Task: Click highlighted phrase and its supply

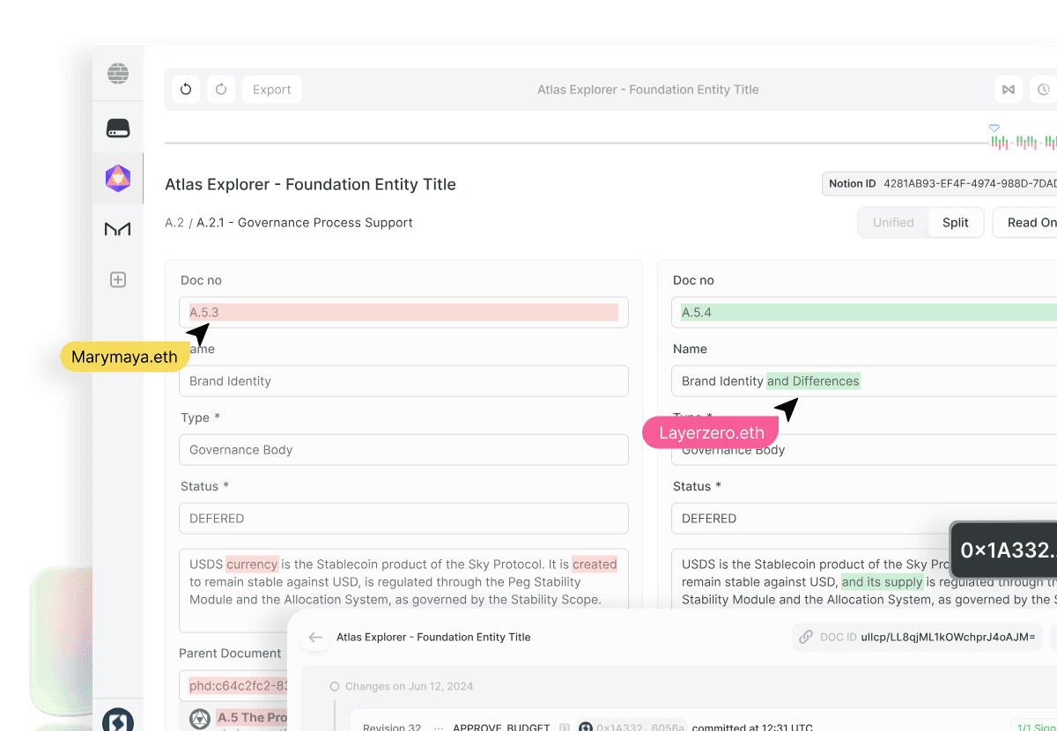Action: point(882,581)
